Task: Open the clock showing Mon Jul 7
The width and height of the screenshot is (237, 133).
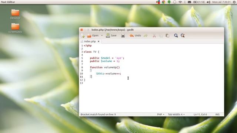Action: pos(221,2)
